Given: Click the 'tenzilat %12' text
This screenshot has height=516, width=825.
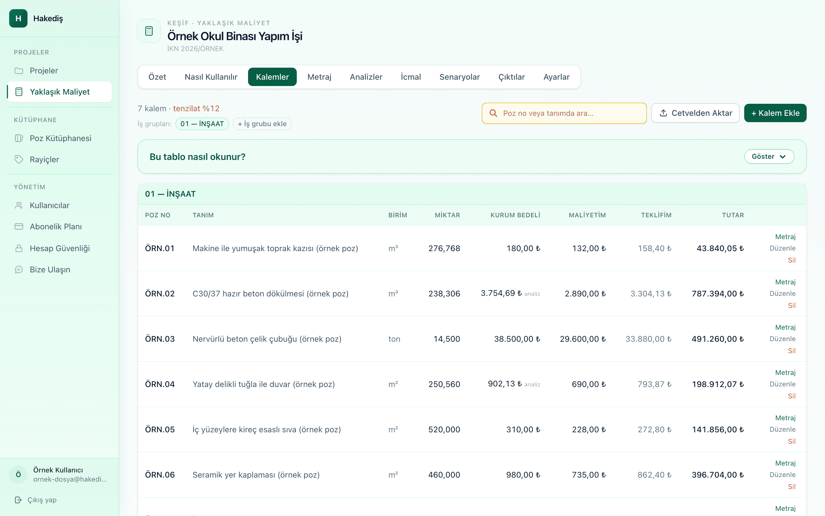Looking at the screenshot, I should 196,109.
